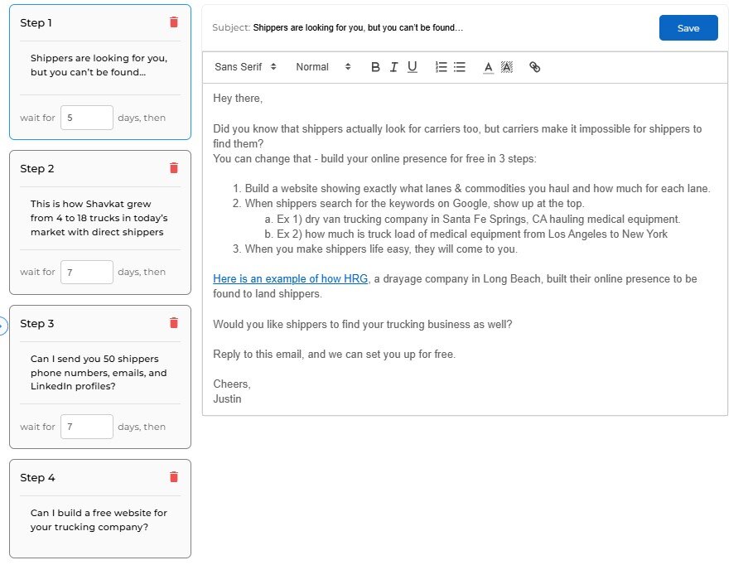This screenshot has height=565, width=743.
Task: Toggle bold formatting in the editor toolbar
Action: coord(375,67)
